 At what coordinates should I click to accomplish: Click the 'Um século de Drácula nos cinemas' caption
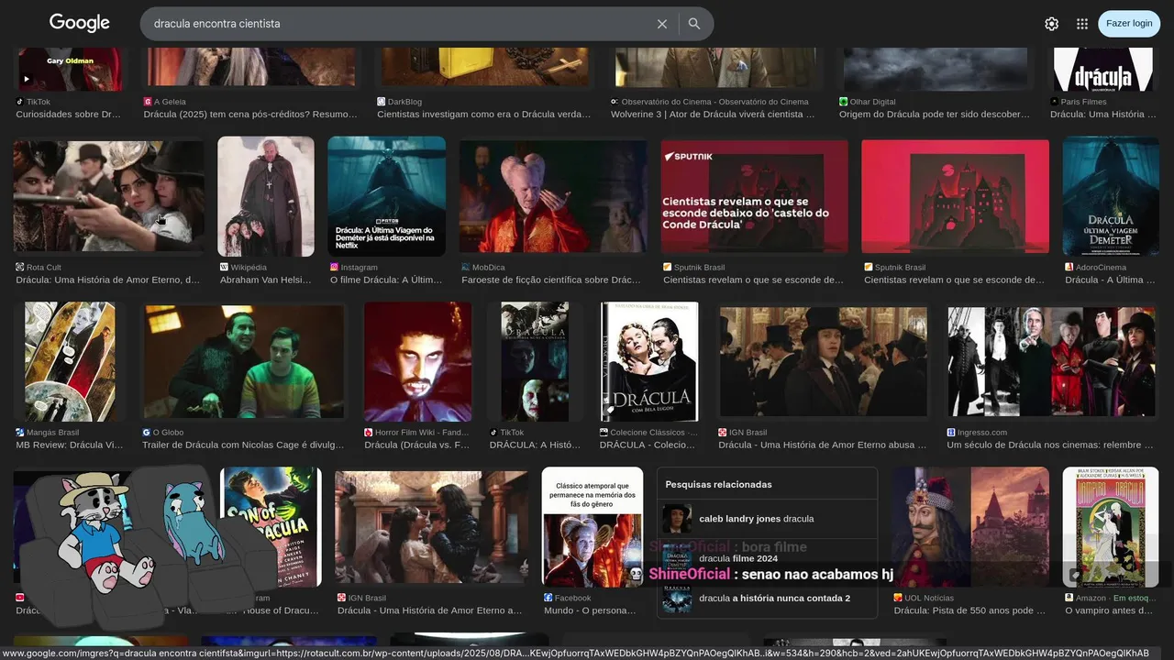(x=1050, y=445)
